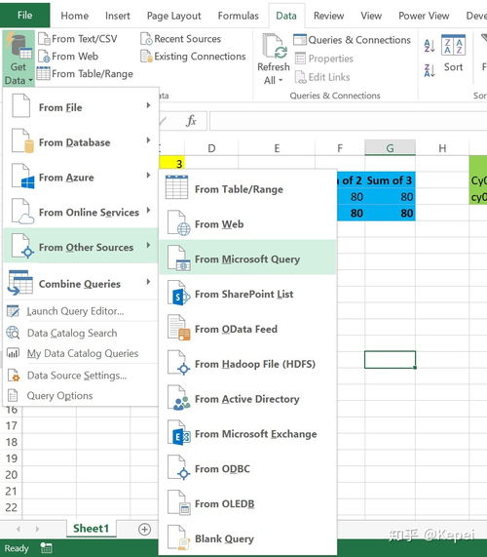This screenshot has height=557, width=487.
Task: Open the Refresh All dropdown arrow
Action: 281,81
